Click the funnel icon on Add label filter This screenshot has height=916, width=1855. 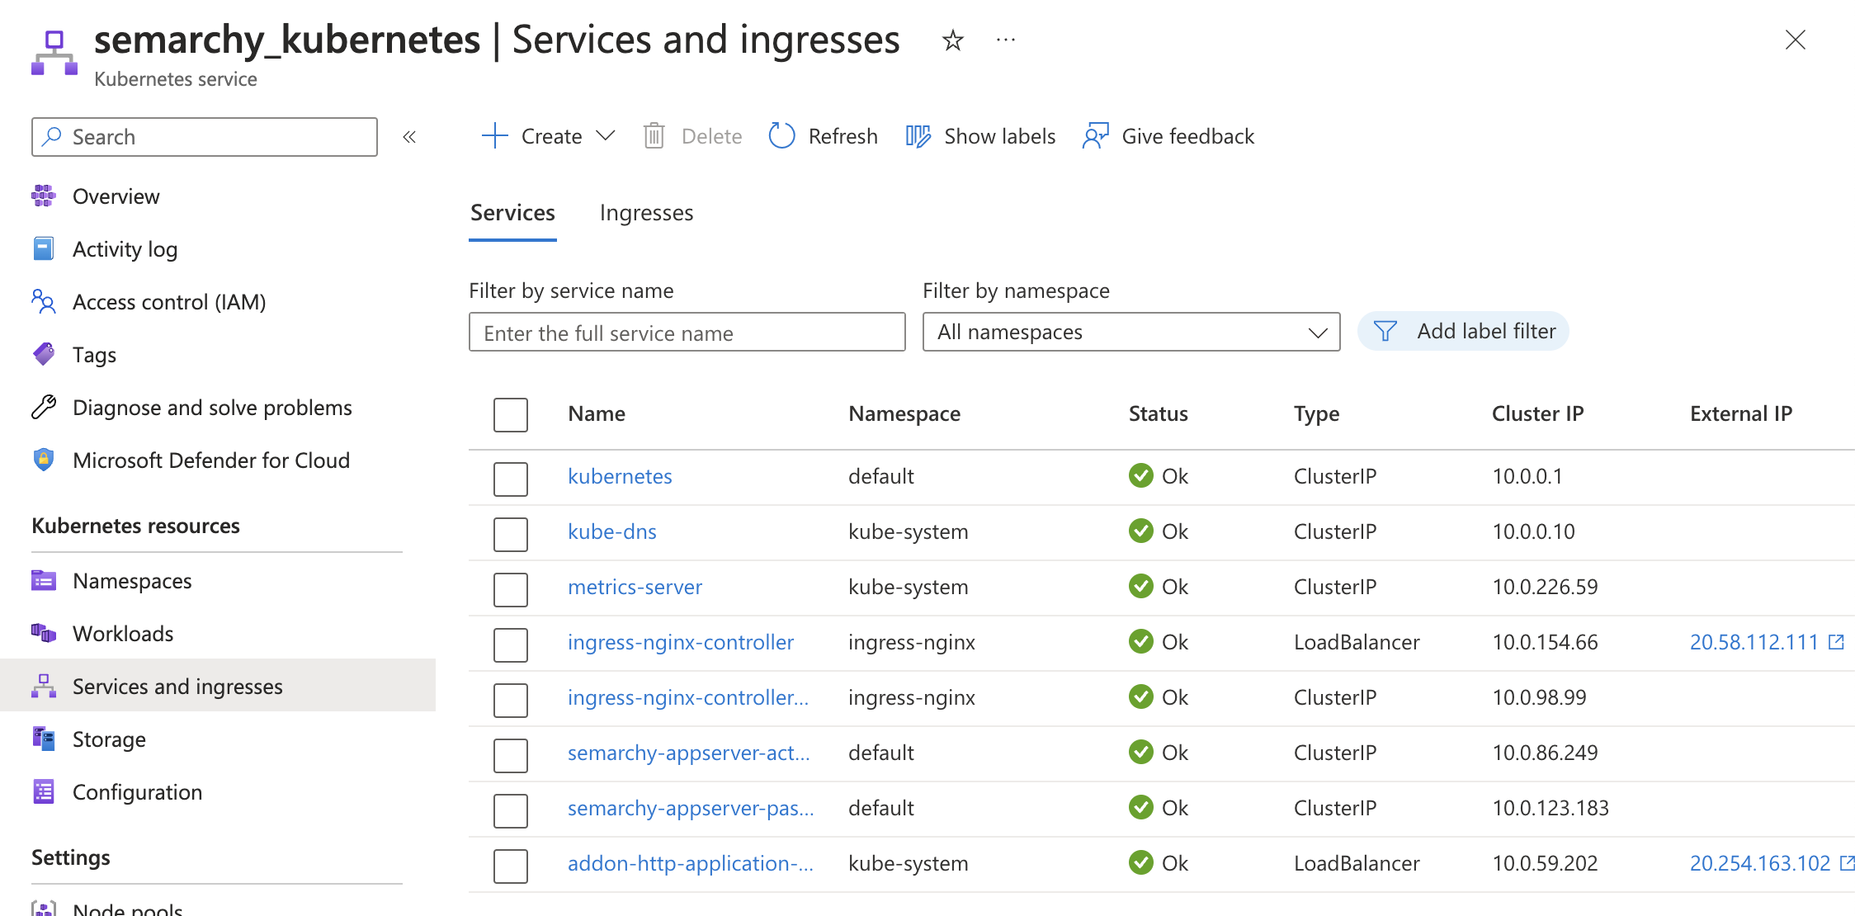click(x=1385, y=332)
